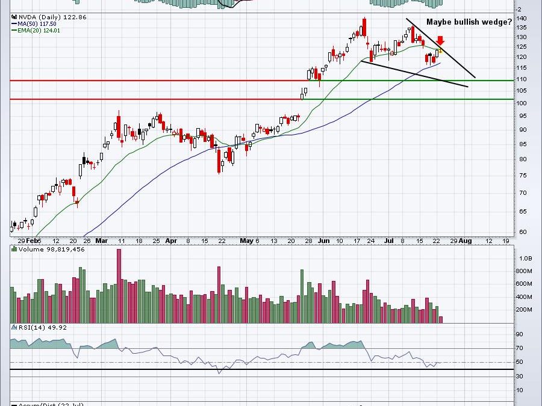Image resolution: width=542 pixels, height=406 pixels.
Task: Click the 28 date tick before Jun
Action: click(309, 241)
